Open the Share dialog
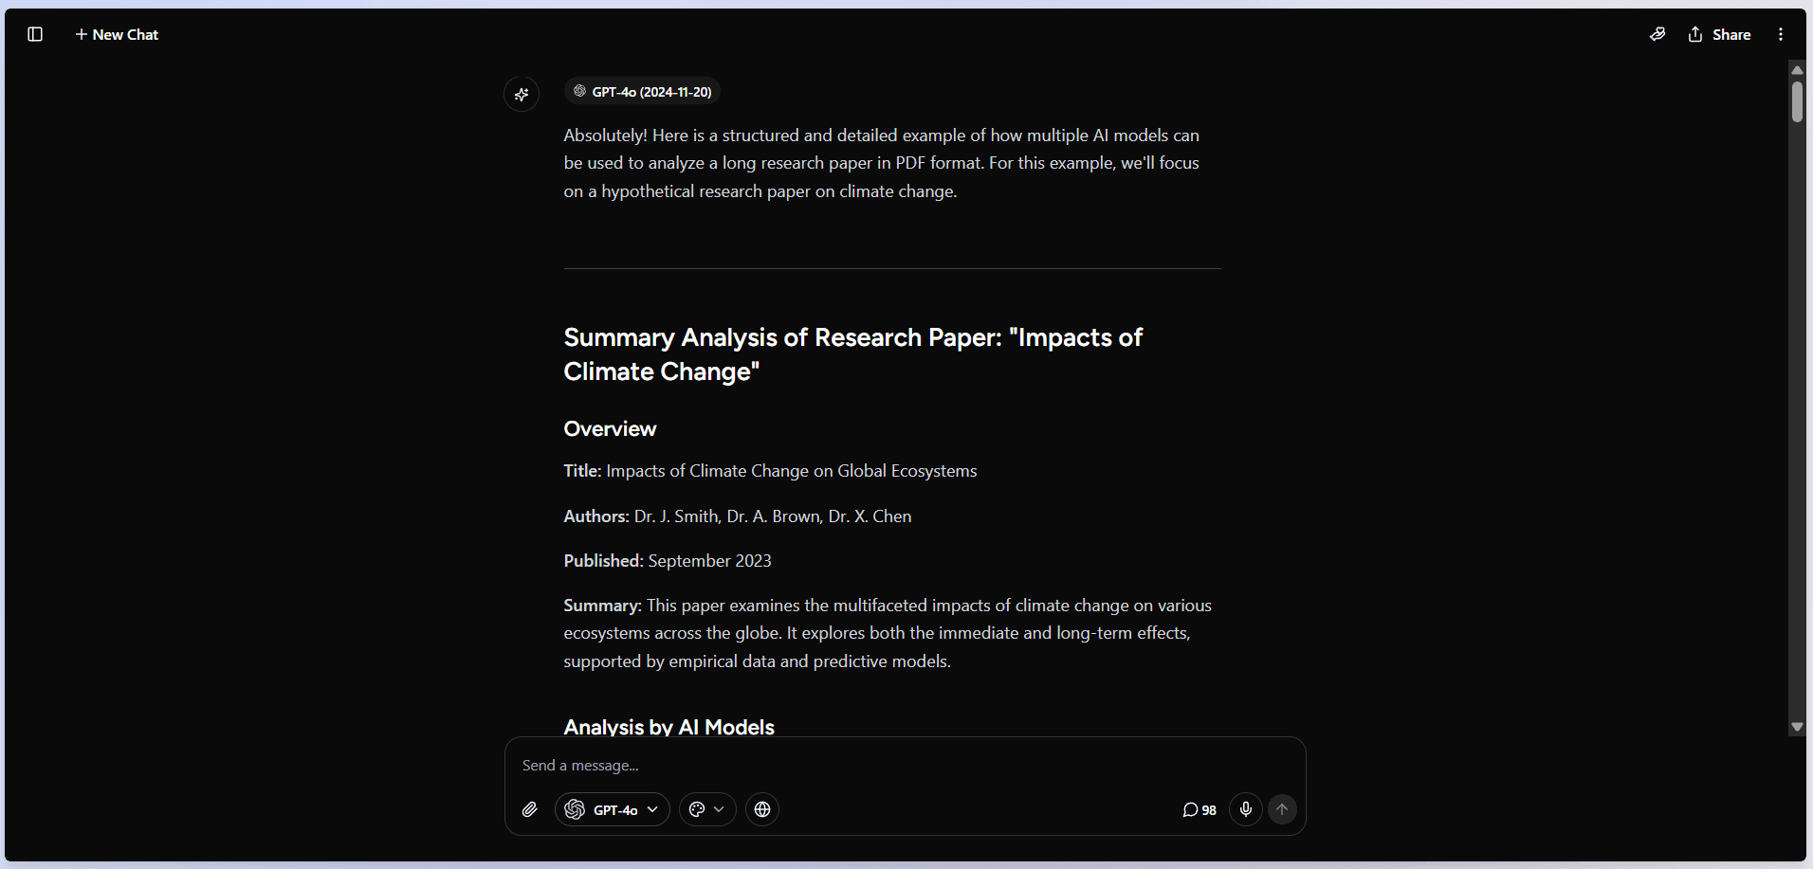The height and width of the screenshot is (869, 1813). click(x=1719, y=34)
